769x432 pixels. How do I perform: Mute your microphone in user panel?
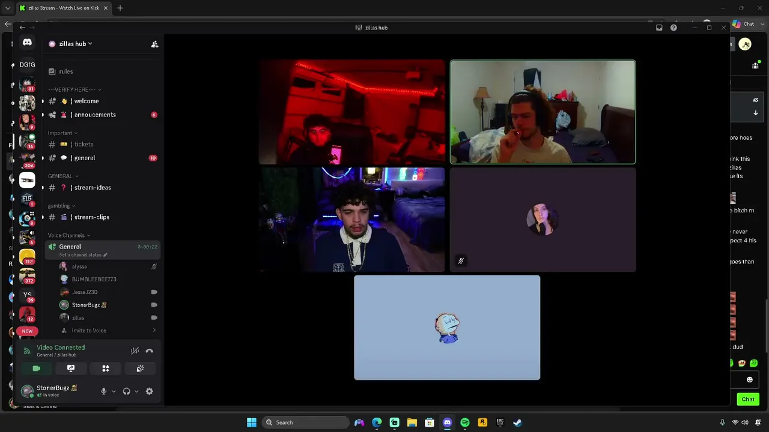(x=103, y=391)
